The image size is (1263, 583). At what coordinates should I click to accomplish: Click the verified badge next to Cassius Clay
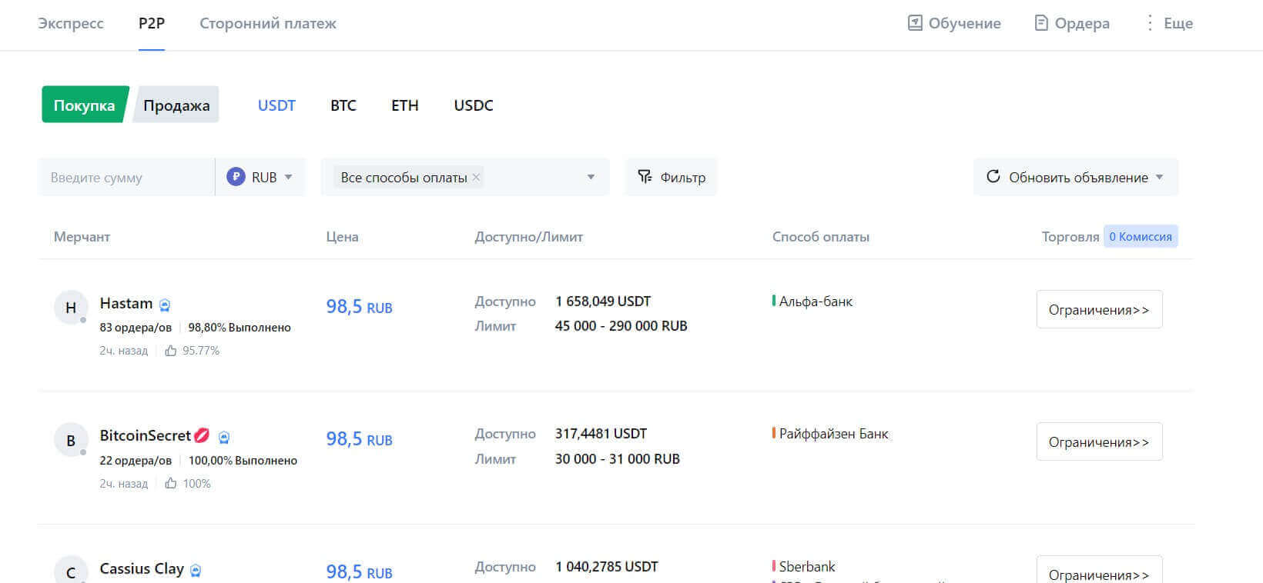[x=196, y=571]
